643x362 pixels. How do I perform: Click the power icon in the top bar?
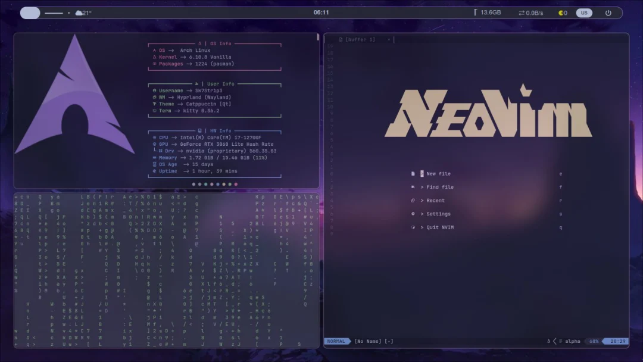608,13
